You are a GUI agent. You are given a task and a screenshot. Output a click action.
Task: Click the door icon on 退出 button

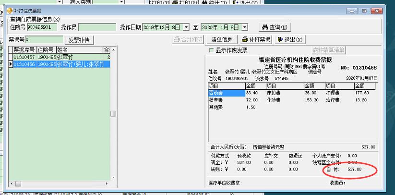tap(280, 39)
